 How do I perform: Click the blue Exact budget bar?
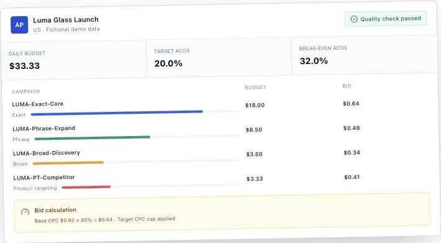(117, 113)
